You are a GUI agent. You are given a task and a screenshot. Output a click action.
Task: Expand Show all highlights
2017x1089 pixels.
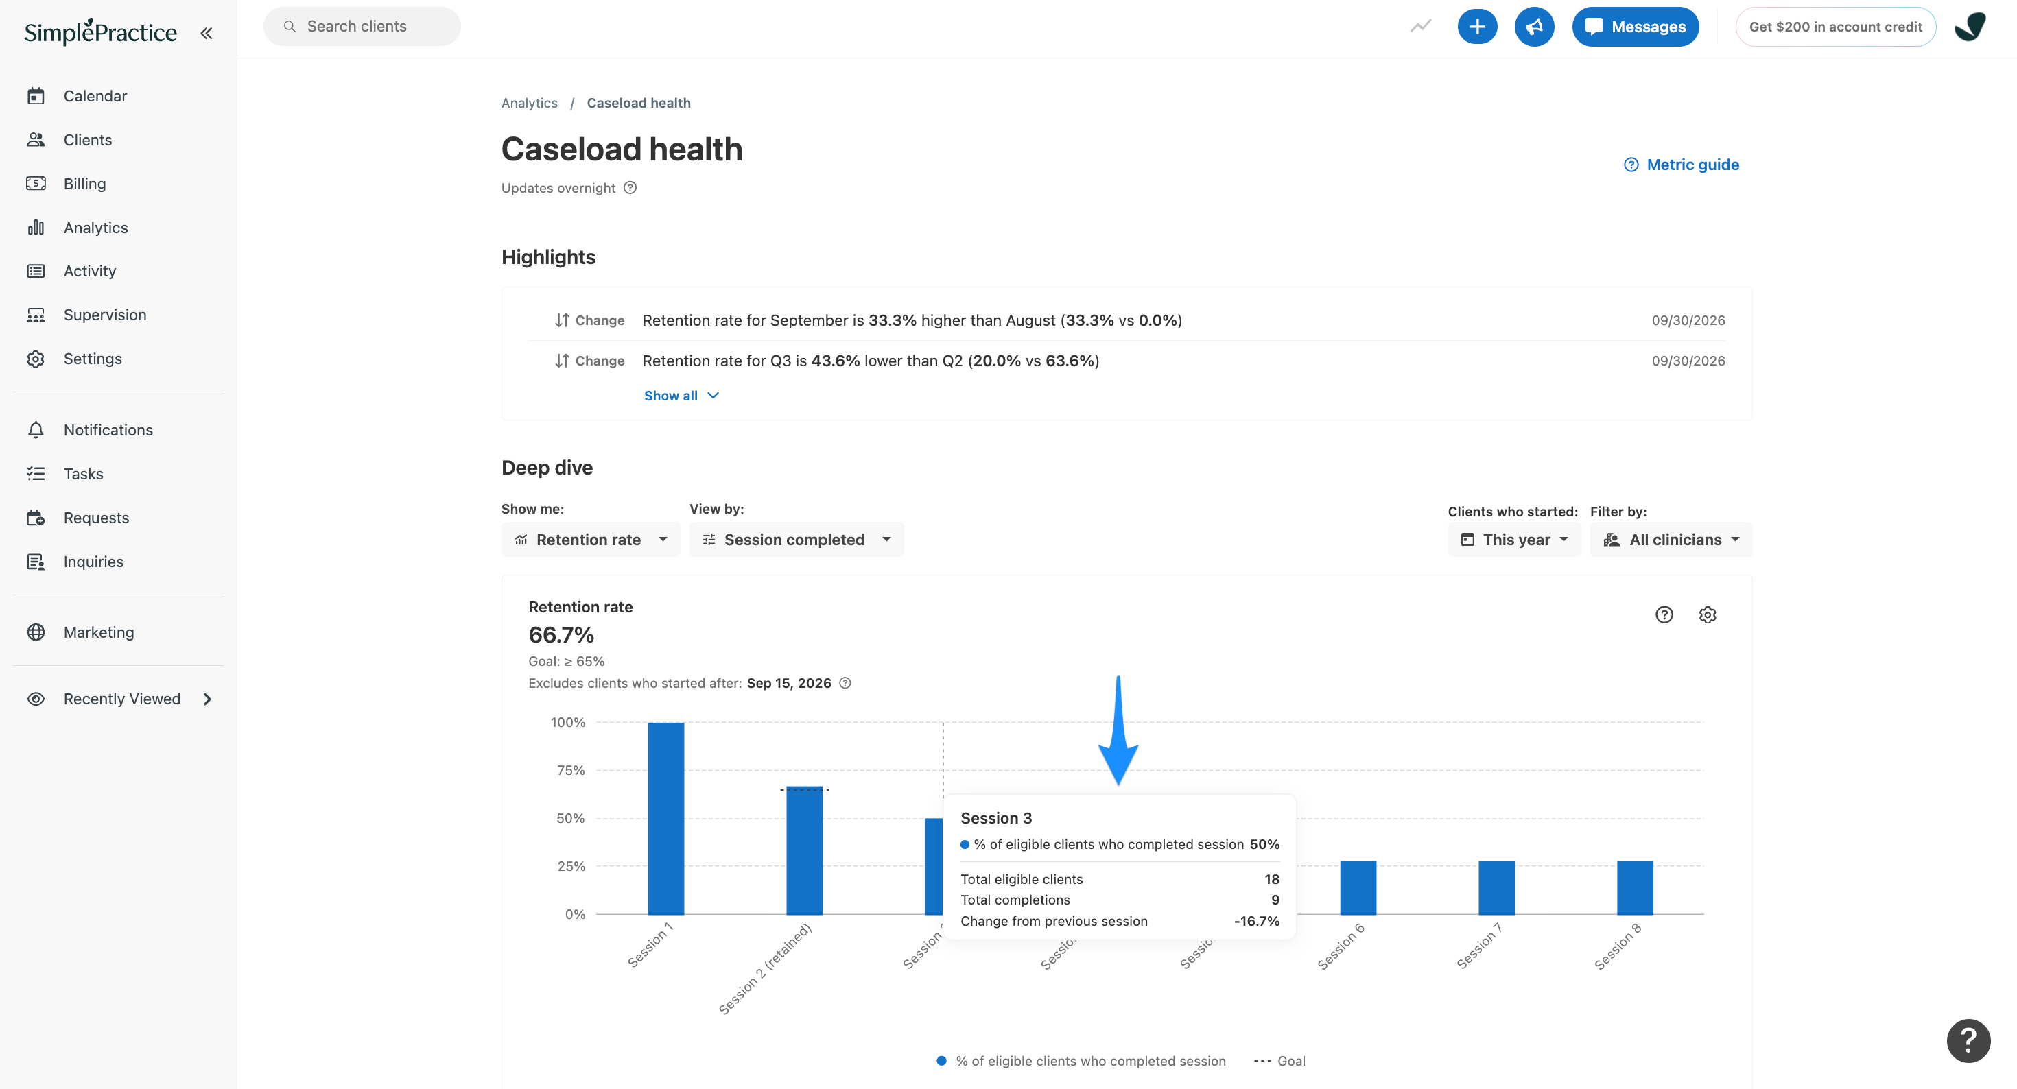681,396
